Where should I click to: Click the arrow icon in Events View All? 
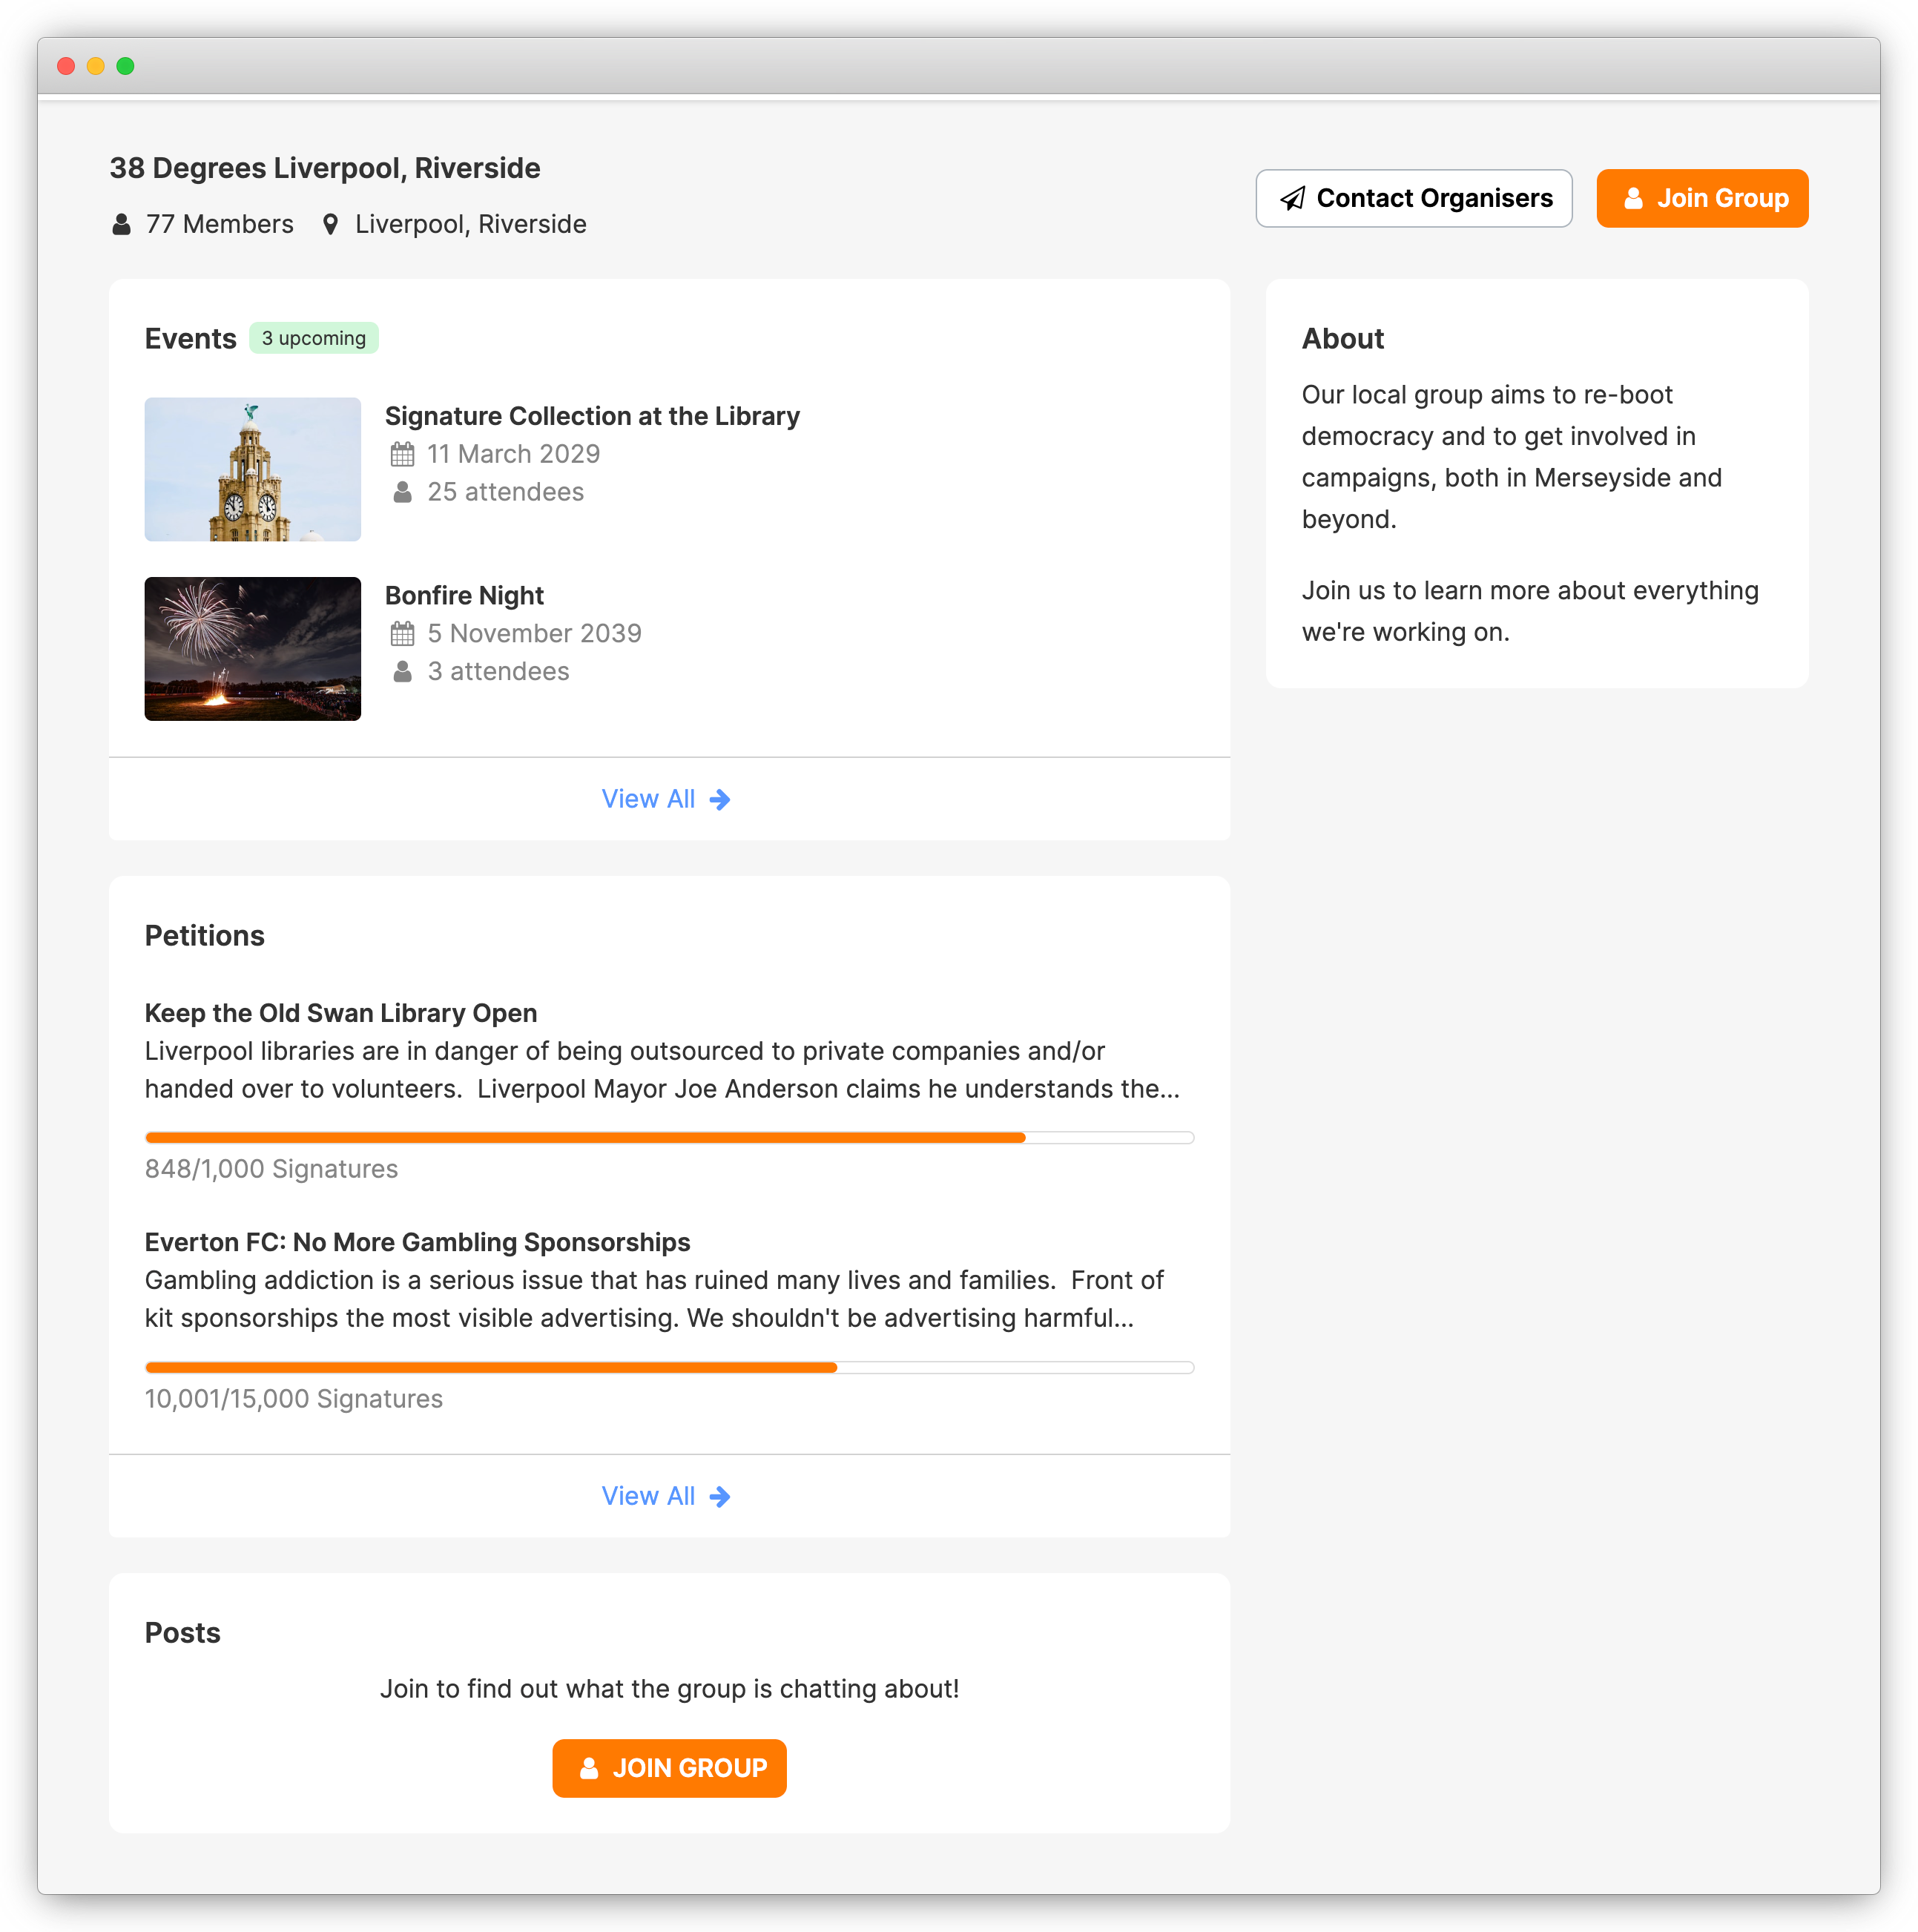click(720, 800)
